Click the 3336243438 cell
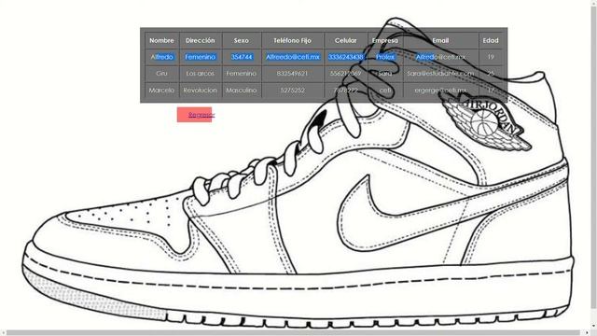Viewport: 597px width, 336px height. (346, 57)
